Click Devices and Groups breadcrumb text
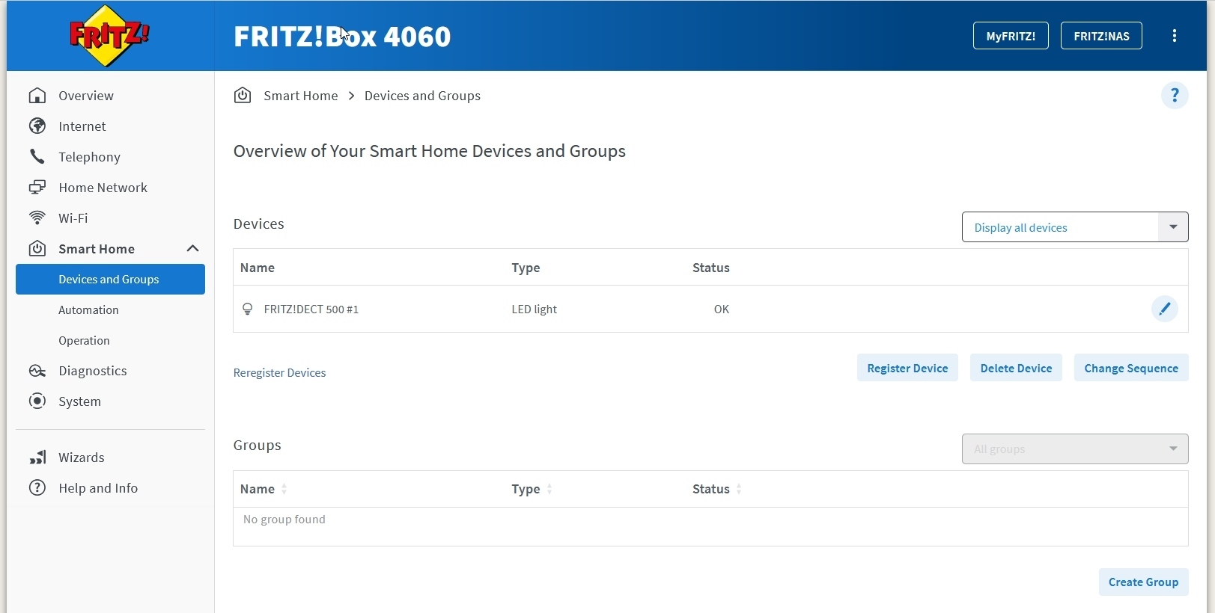Viewport: 1215px width, 613px height. (x=422, y=96)
